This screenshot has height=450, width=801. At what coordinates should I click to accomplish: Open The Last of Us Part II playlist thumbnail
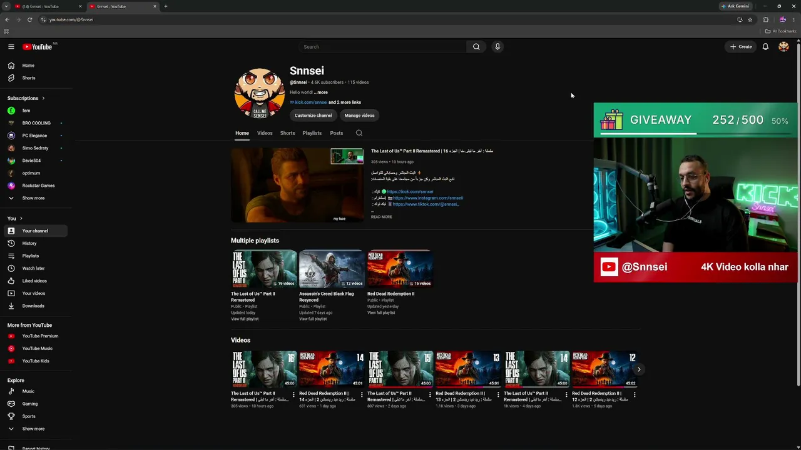[264, 269]
